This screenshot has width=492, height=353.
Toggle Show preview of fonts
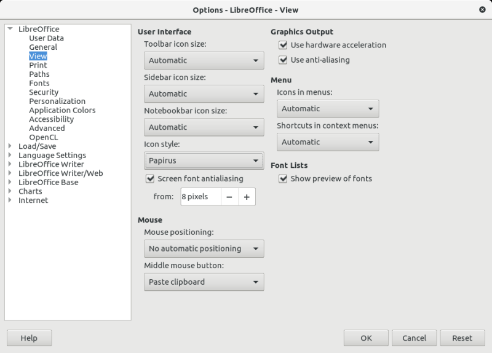click(x=283, y=178)
